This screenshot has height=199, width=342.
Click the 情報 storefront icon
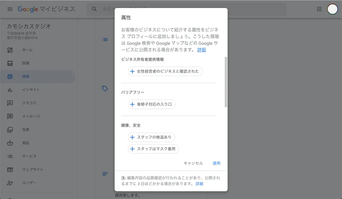point(10,76)
